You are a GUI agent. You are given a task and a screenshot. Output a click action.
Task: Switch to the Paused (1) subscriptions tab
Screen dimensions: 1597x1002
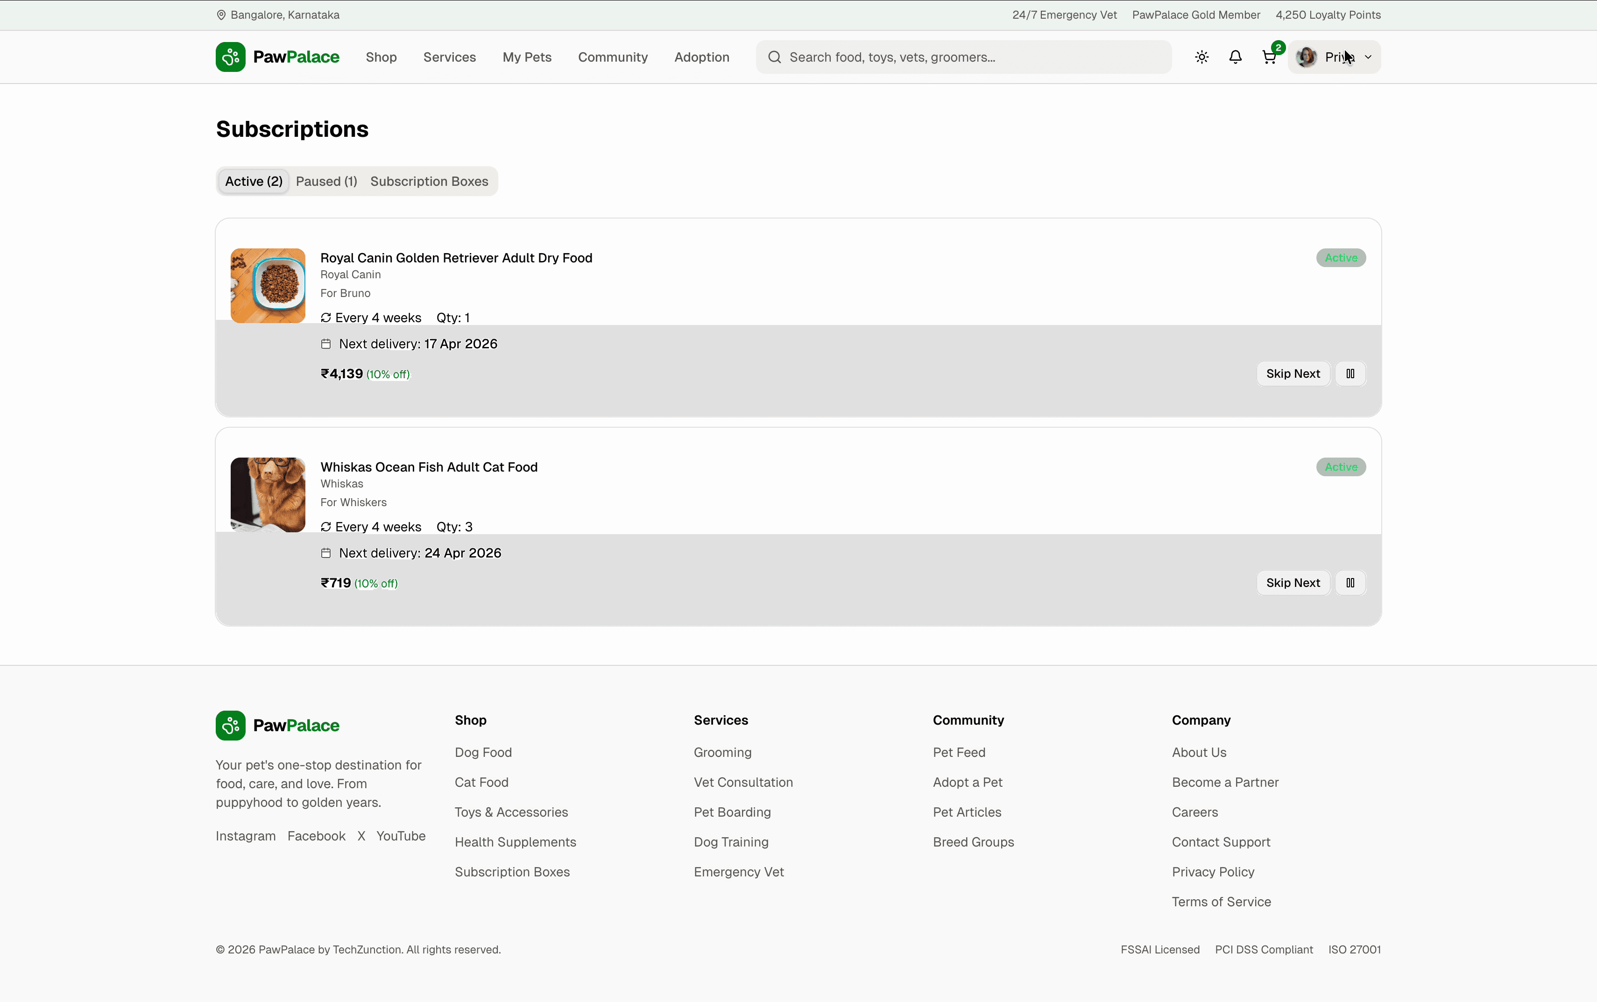pyautogui.click(x=327, y=181)
